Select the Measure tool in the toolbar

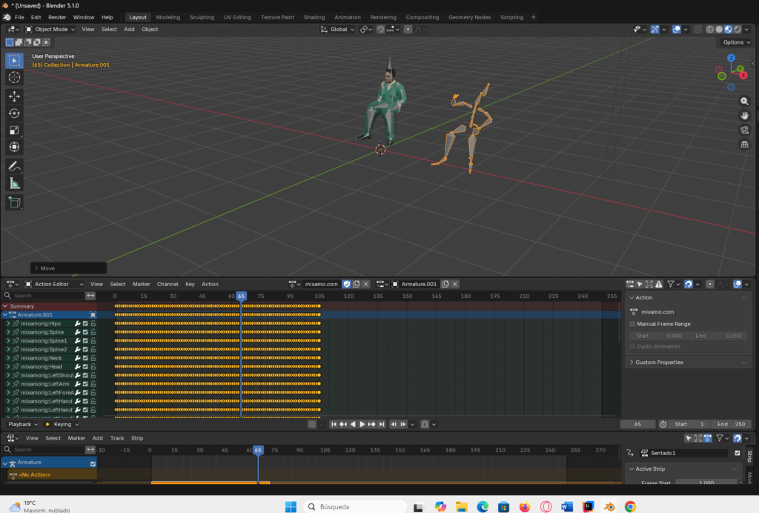(x=14, y=182)
